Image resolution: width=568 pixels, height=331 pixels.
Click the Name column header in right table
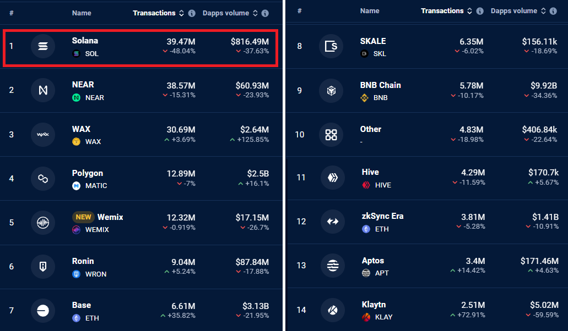point(370,11)
